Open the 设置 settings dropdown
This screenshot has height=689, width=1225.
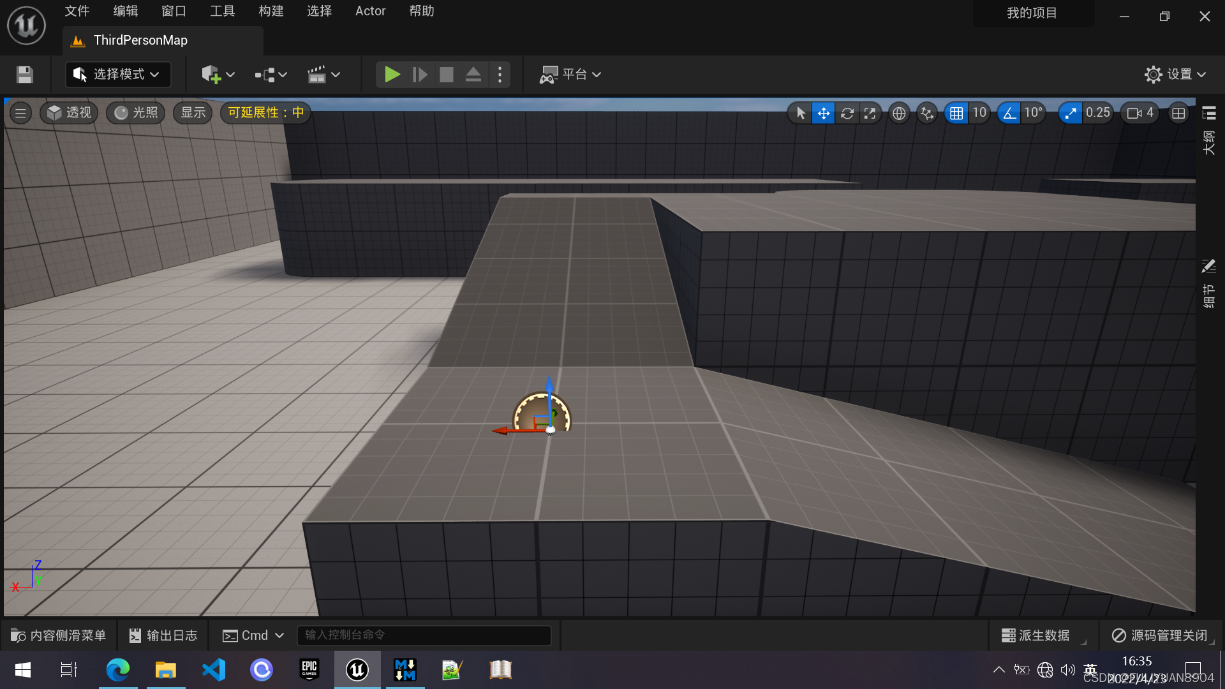pos(1175,75)
